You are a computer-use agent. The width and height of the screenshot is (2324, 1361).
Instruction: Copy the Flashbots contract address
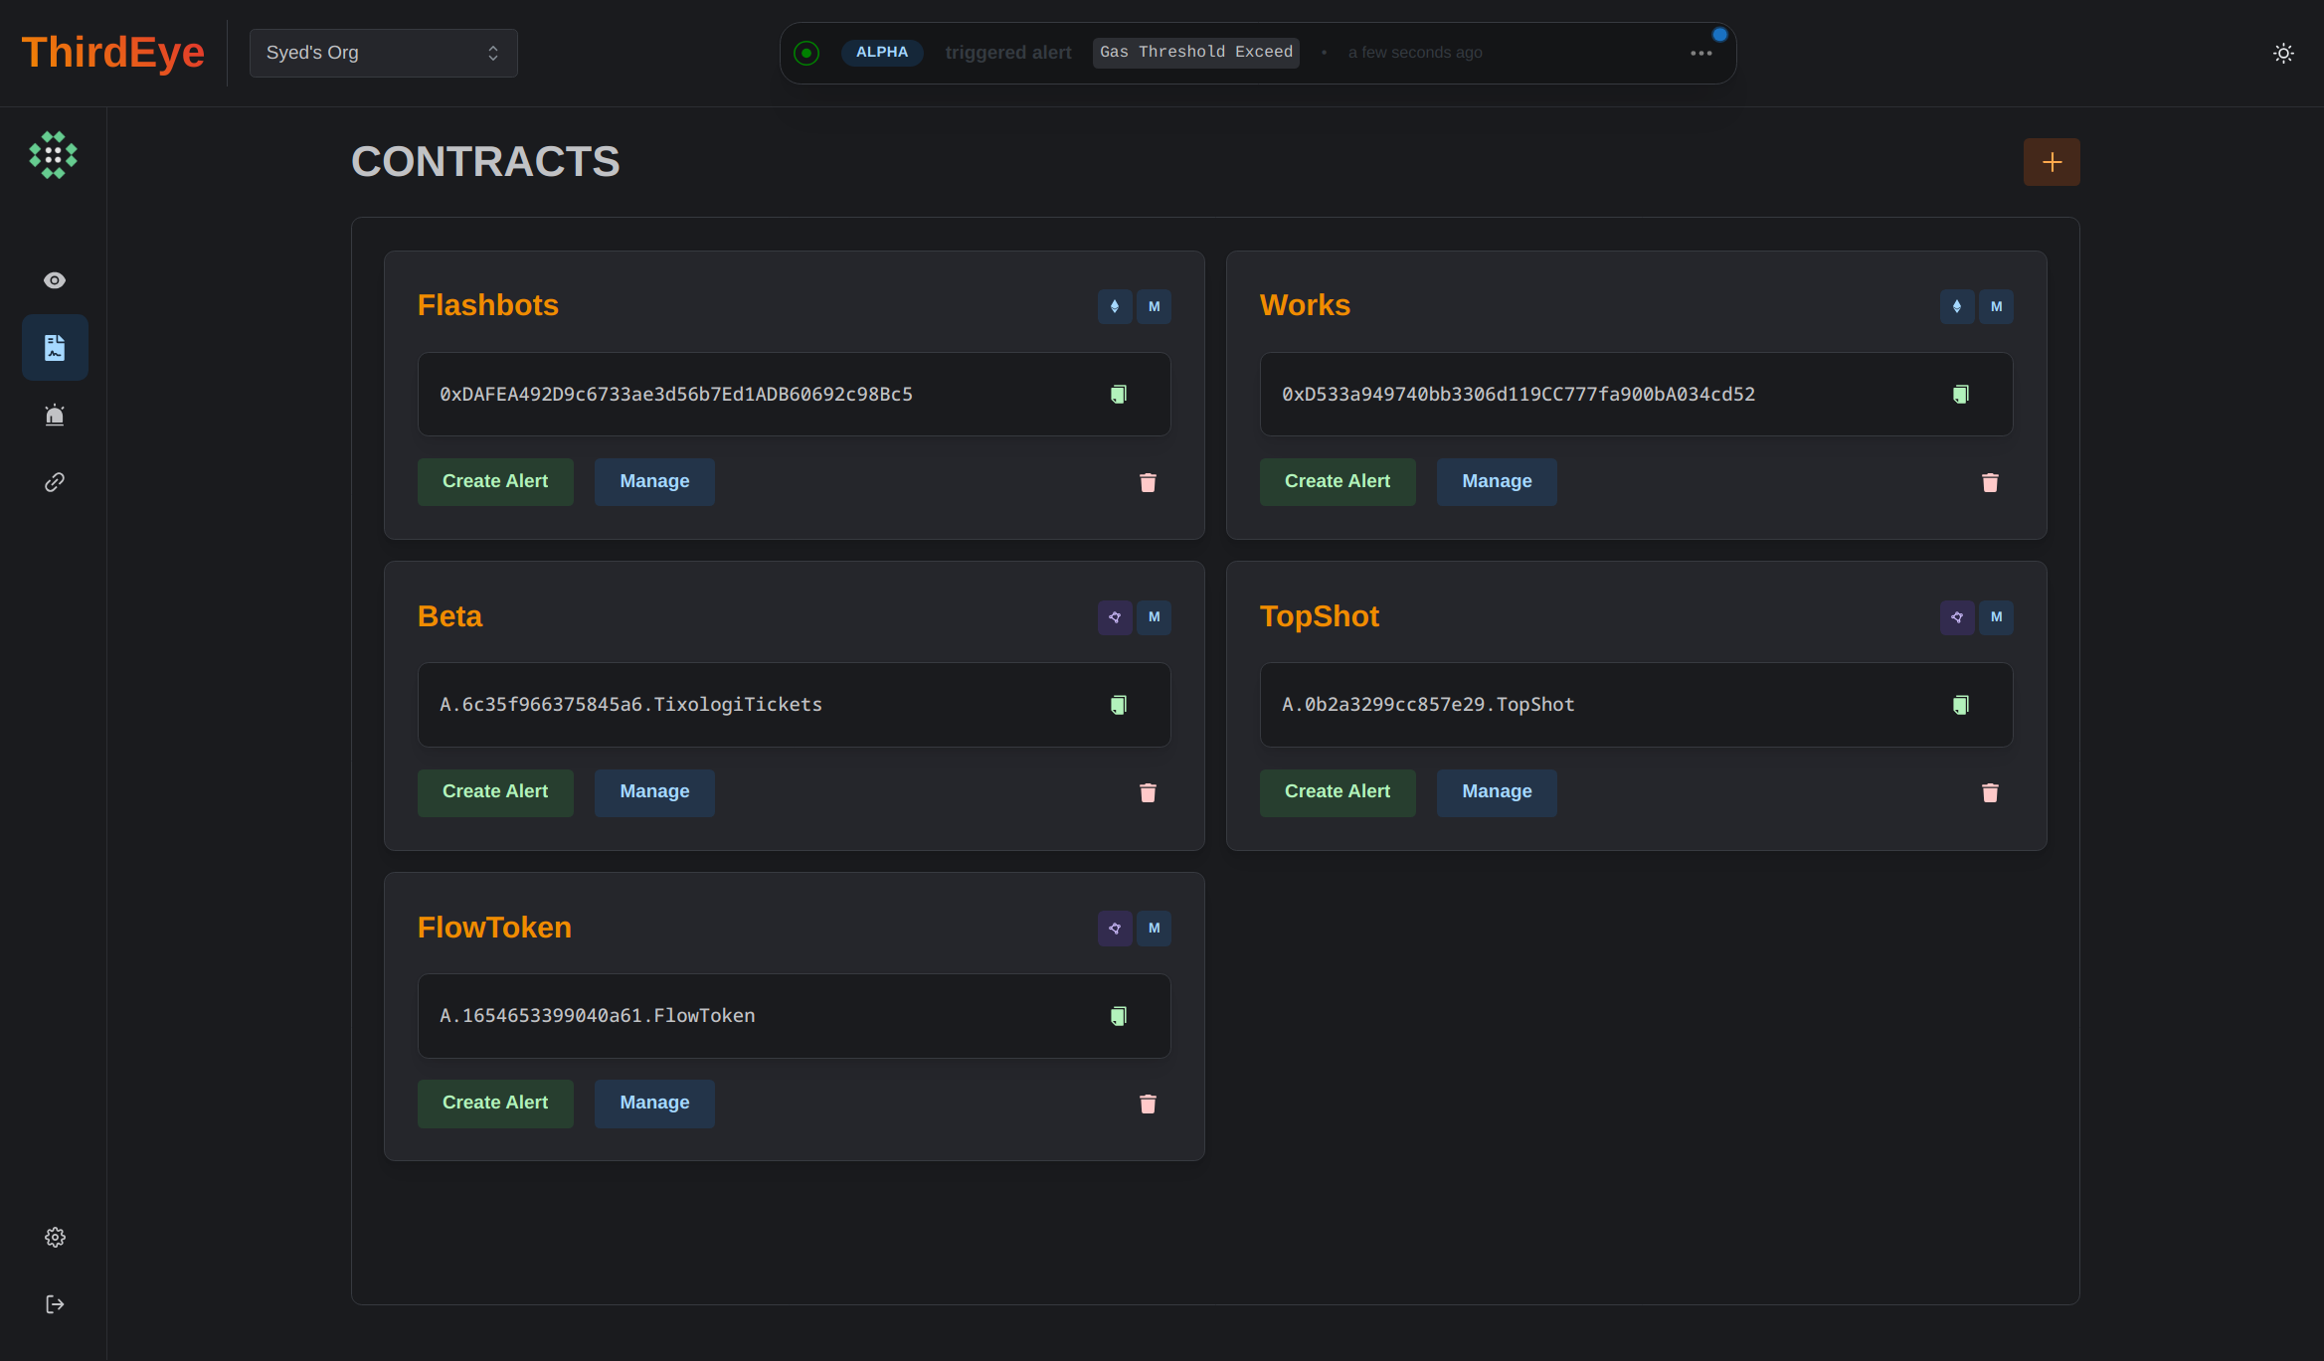click(1118, 395)
